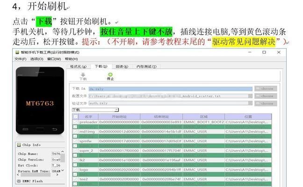This screenshot has width=303, height=187.
Task: Click start address 0x0000000012d00000 of md1img
Action: click(x=119, y=131)
